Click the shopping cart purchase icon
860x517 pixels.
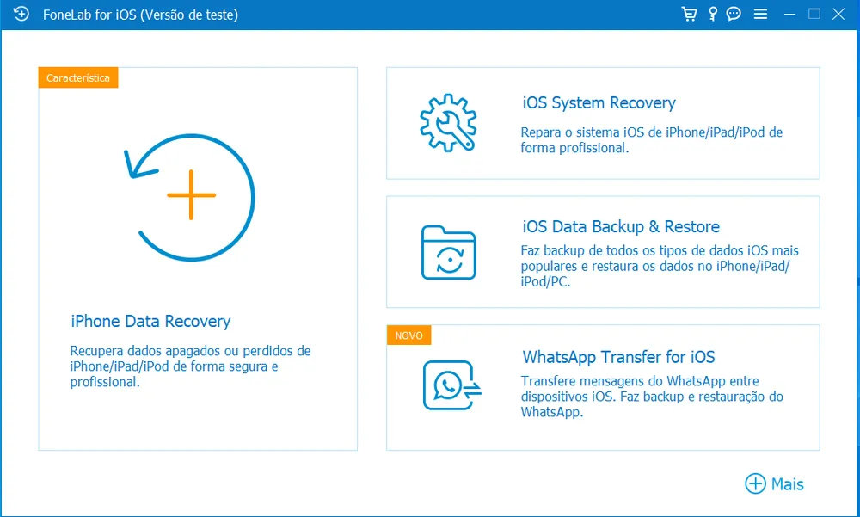[x=689, y=15]
